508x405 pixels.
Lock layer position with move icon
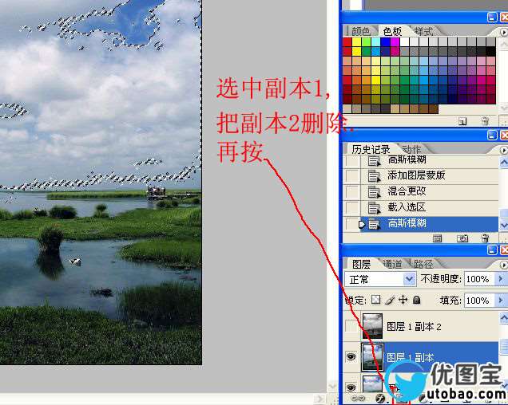point(403,300)
